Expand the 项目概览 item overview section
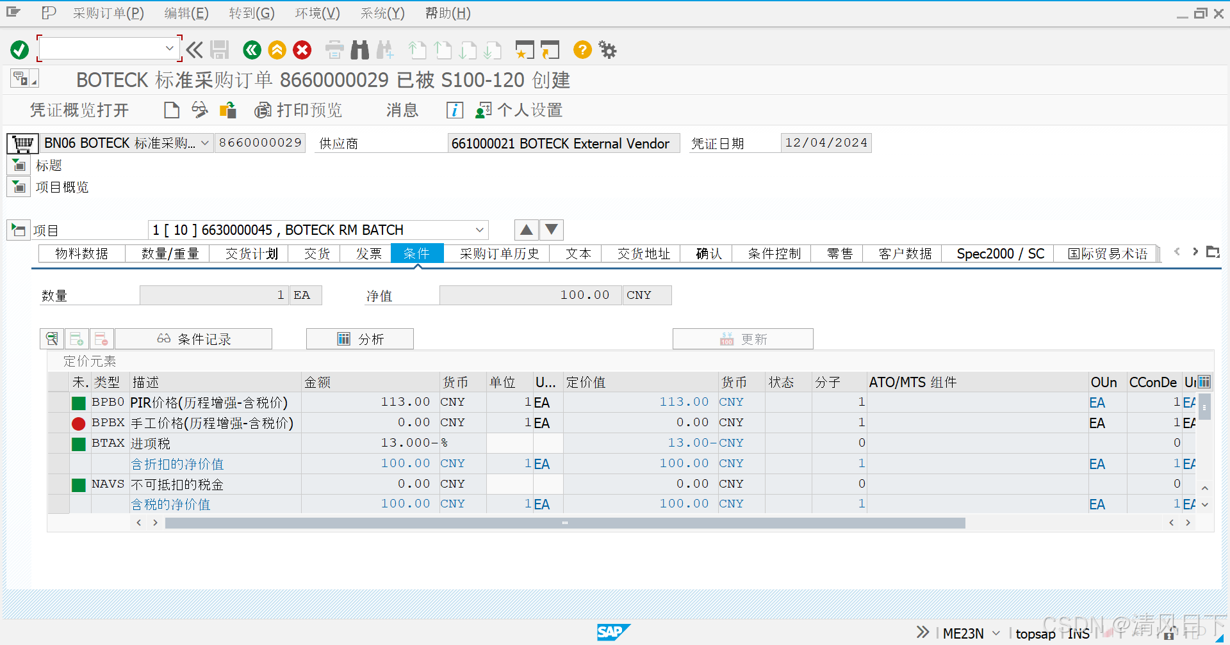The height and width of the screenshot is (645, 1230). click(19, 187)
